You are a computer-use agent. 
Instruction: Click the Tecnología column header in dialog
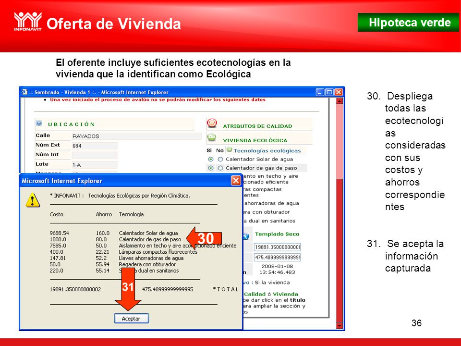pos(131,214)
